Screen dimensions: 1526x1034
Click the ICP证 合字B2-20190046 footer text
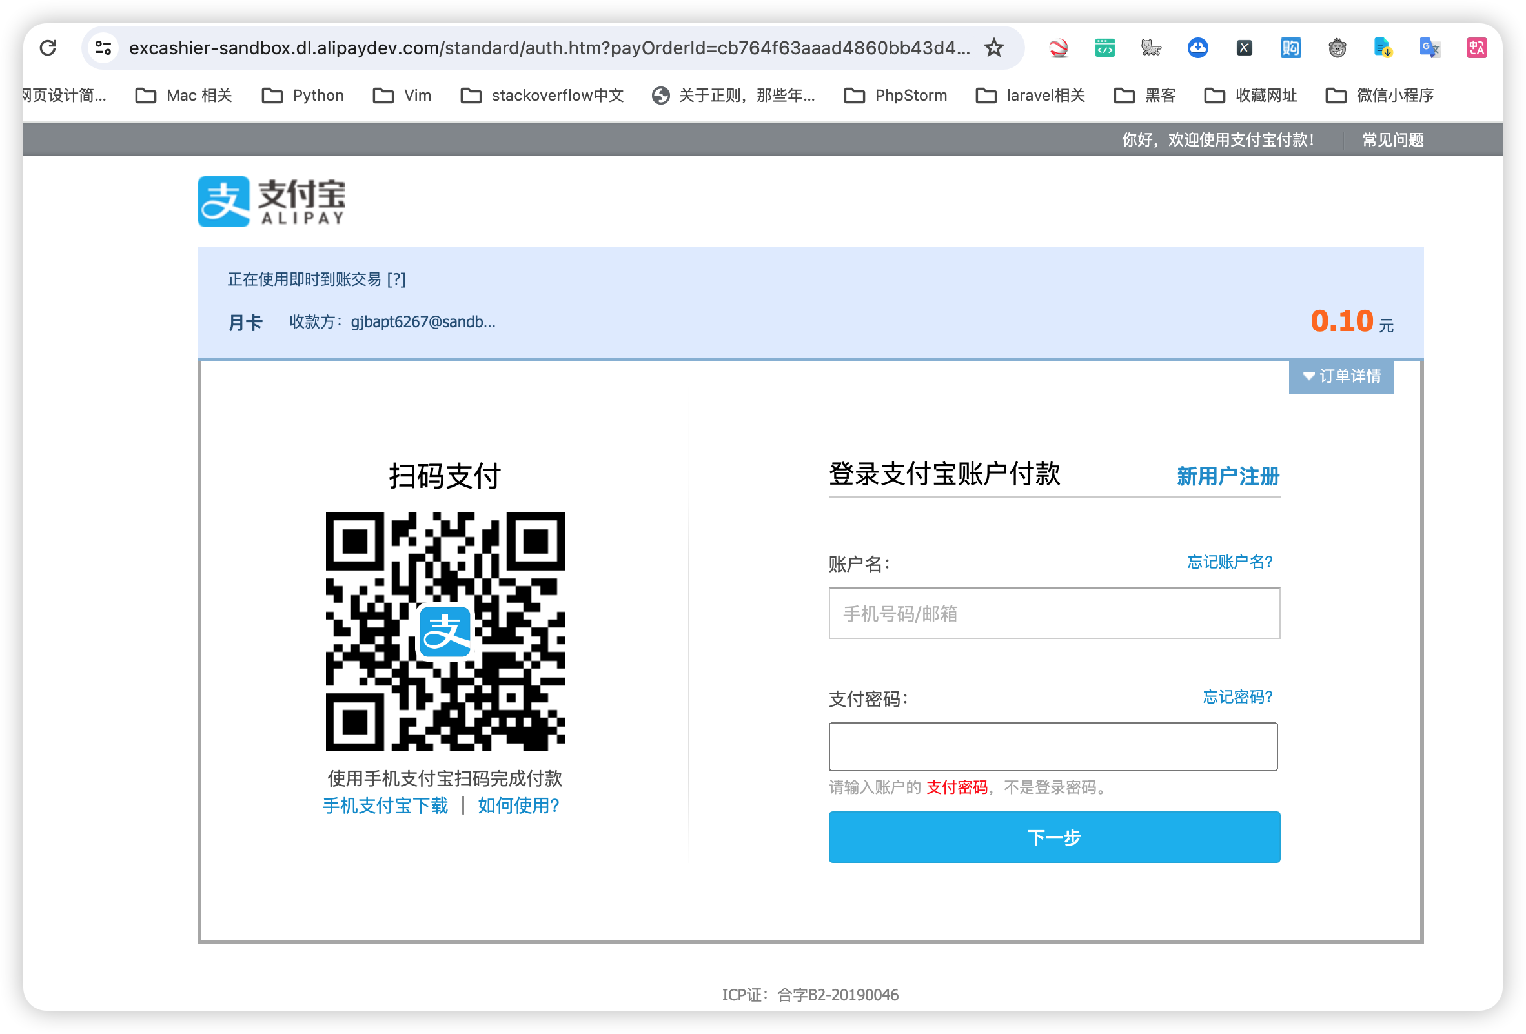809,995
